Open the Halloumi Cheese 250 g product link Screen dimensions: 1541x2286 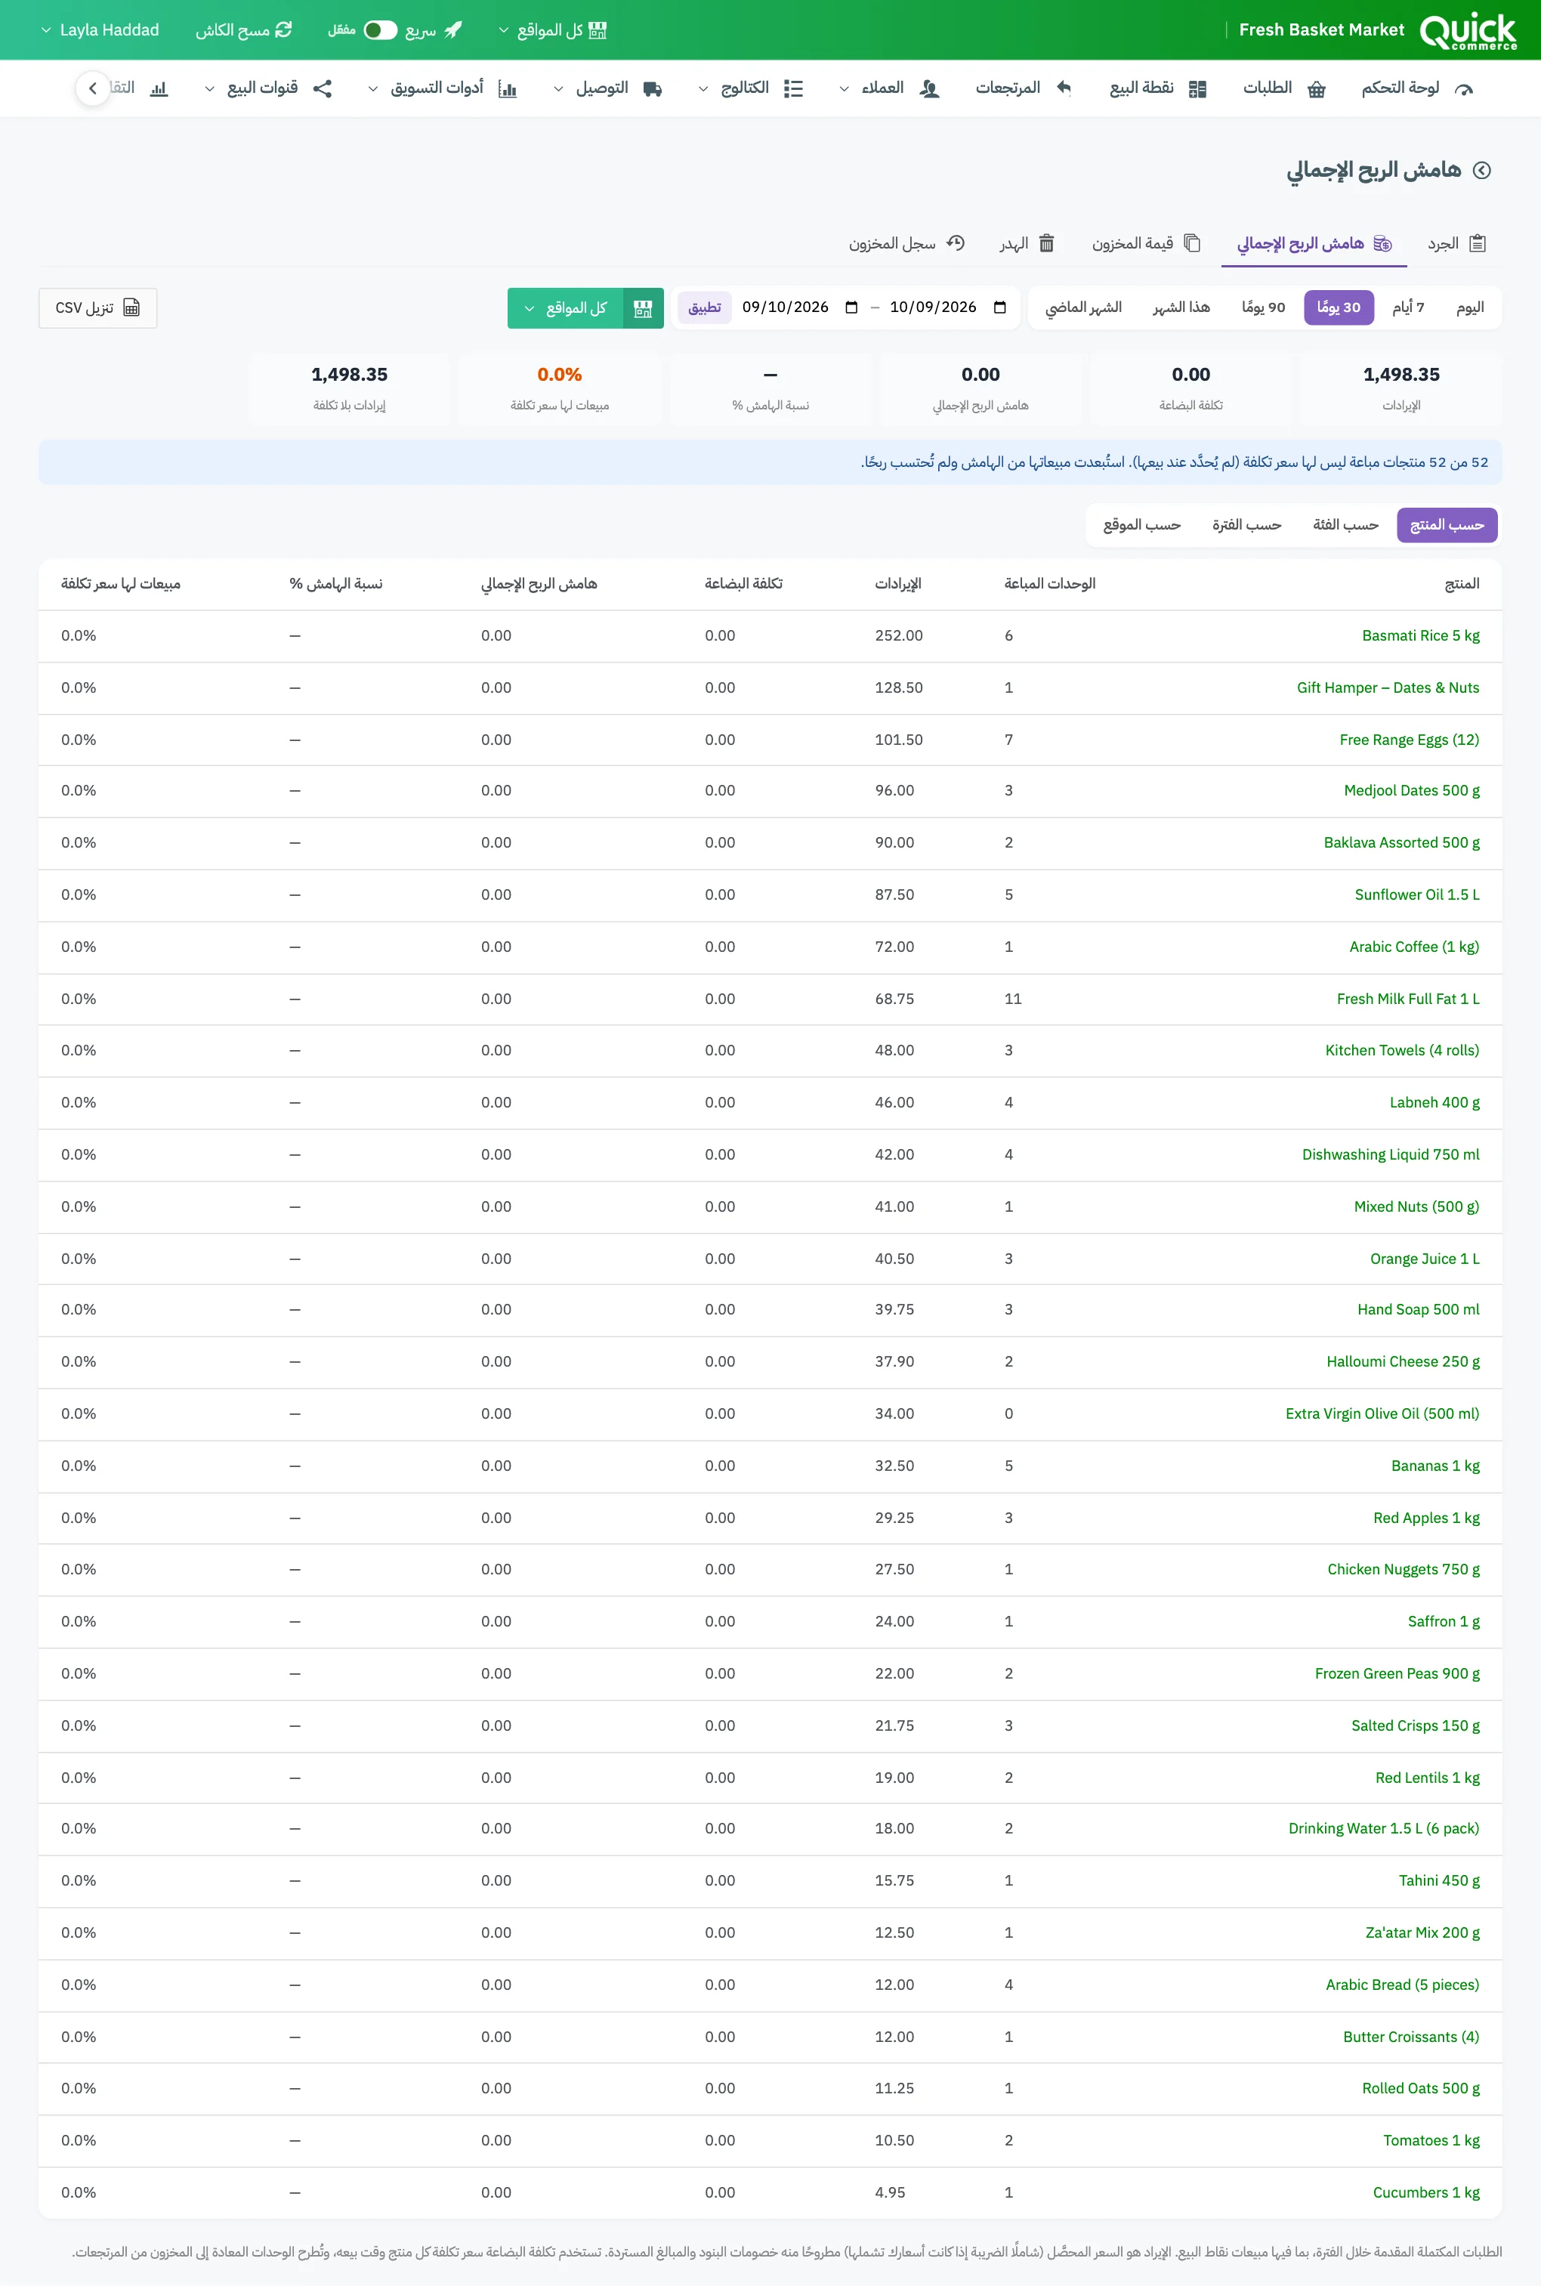[x=1403, y=1362]
